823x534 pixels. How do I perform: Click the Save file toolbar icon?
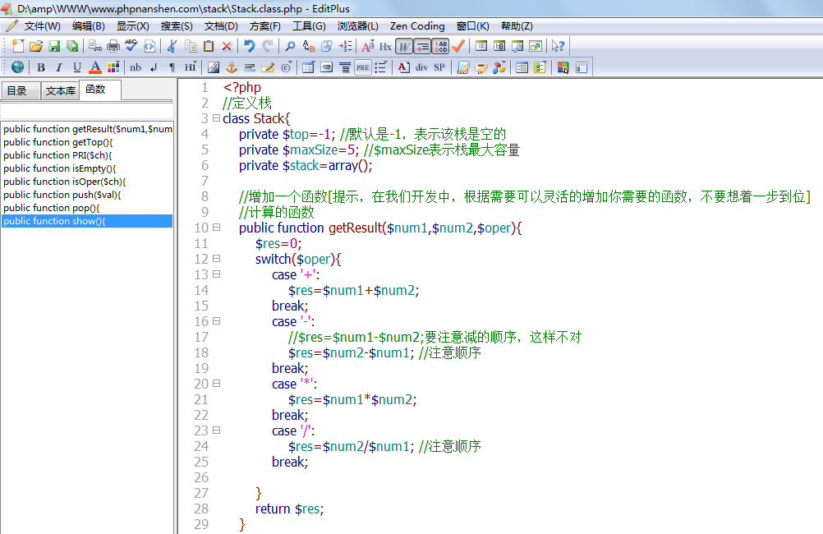(54, 46)
